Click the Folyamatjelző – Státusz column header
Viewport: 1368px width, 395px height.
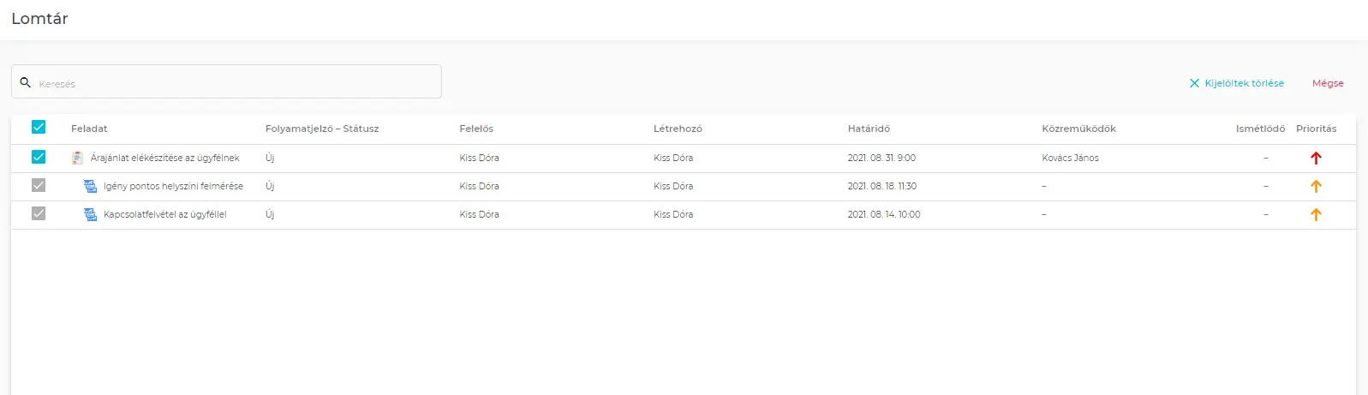[x=322, y=129]
